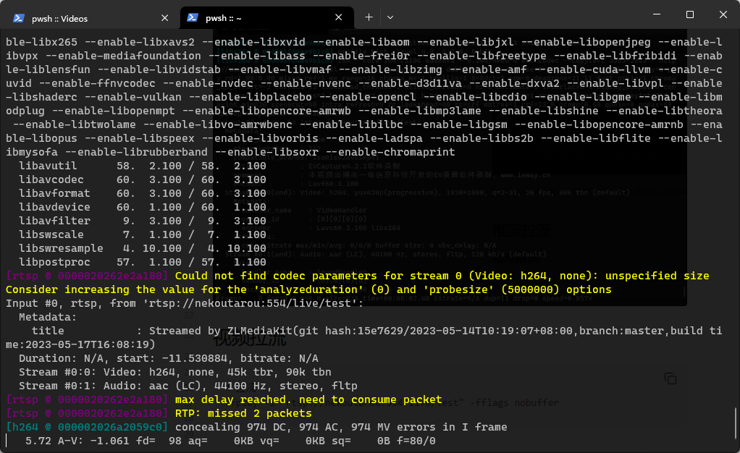Minimize the terminal window

(657, 14)
